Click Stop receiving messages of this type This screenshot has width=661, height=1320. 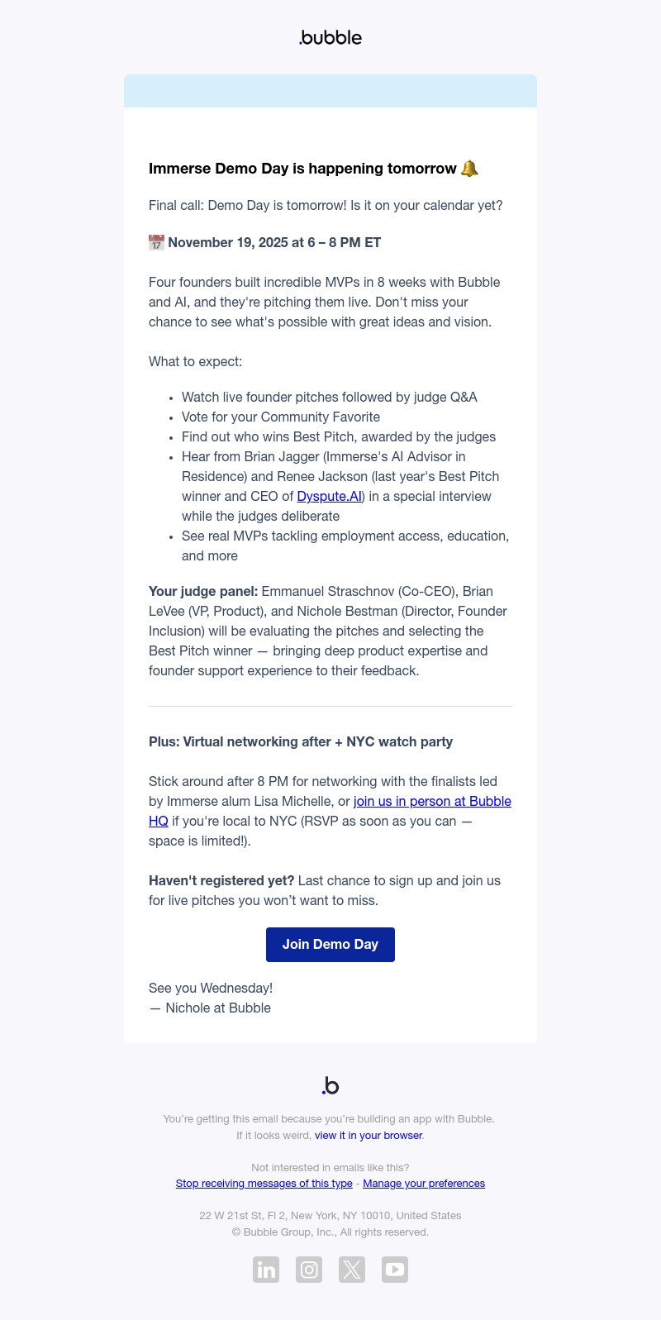(x=264, y=1183)
